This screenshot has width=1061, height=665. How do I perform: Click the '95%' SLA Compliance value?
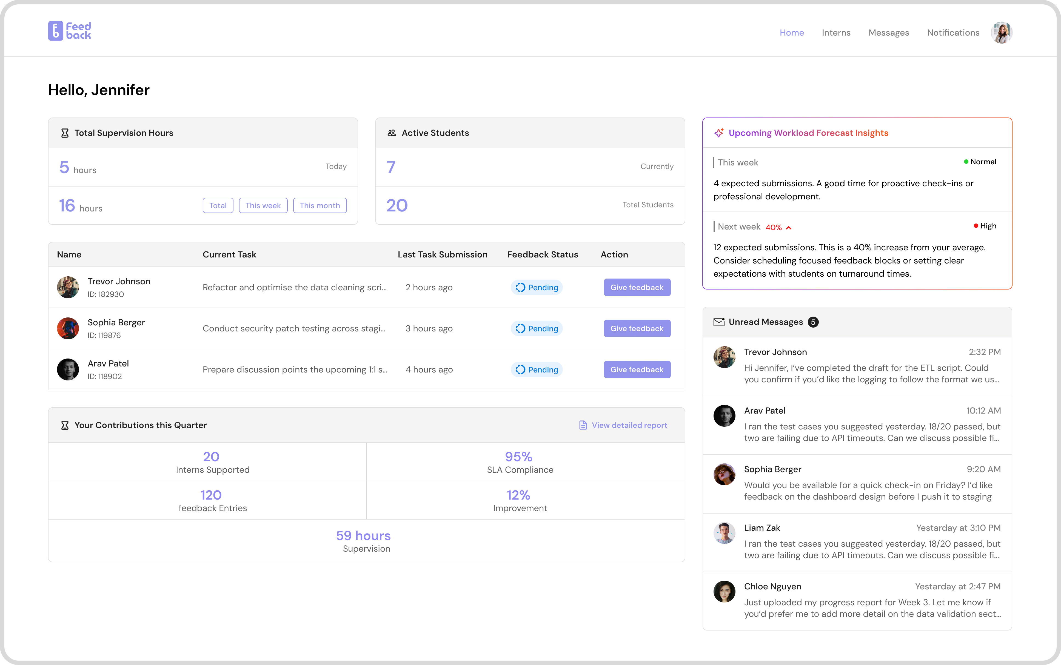coord(519,457)
